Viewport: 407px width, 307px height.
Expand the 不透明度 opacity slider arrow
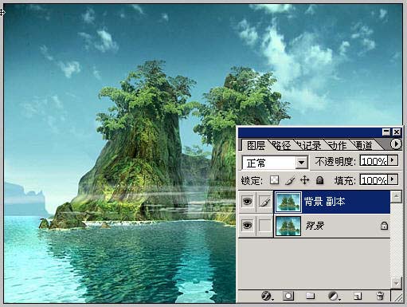[x=393, y=160]
